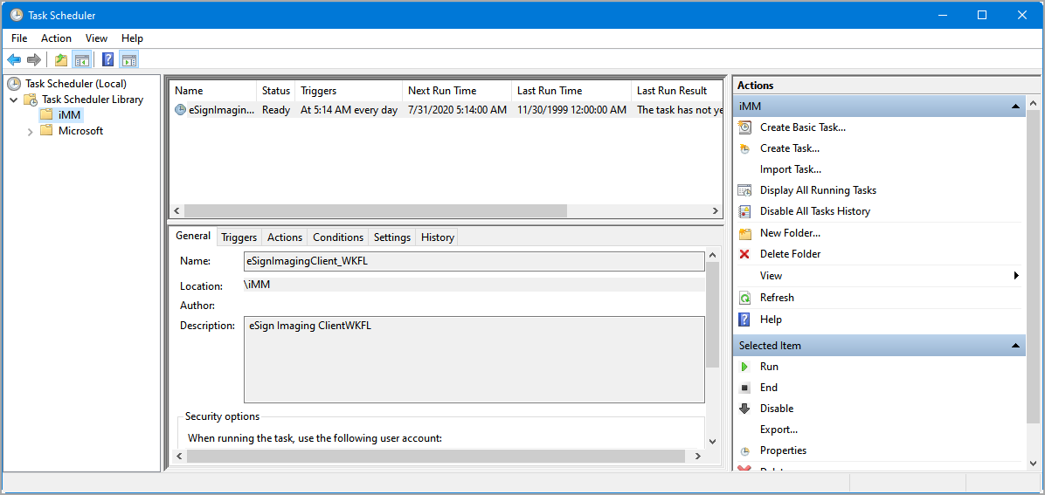This screenshot has width=1045, height=495.
Task: Click the Create Basic Task icon
Action: pyautogui.click(x=745, y=127)
